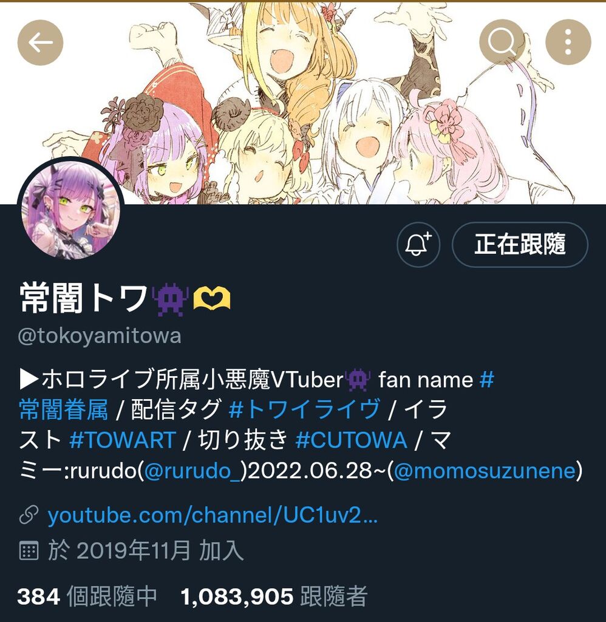Screen dimensions: 606x622
Task: Click the chain link icon beside YouTube URL
Action: [x=29, y=515]
